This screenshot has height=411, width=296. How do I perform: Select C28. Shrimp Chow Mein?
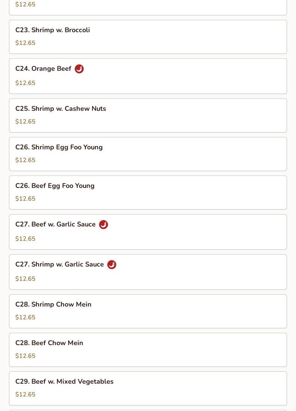(53, 304)
